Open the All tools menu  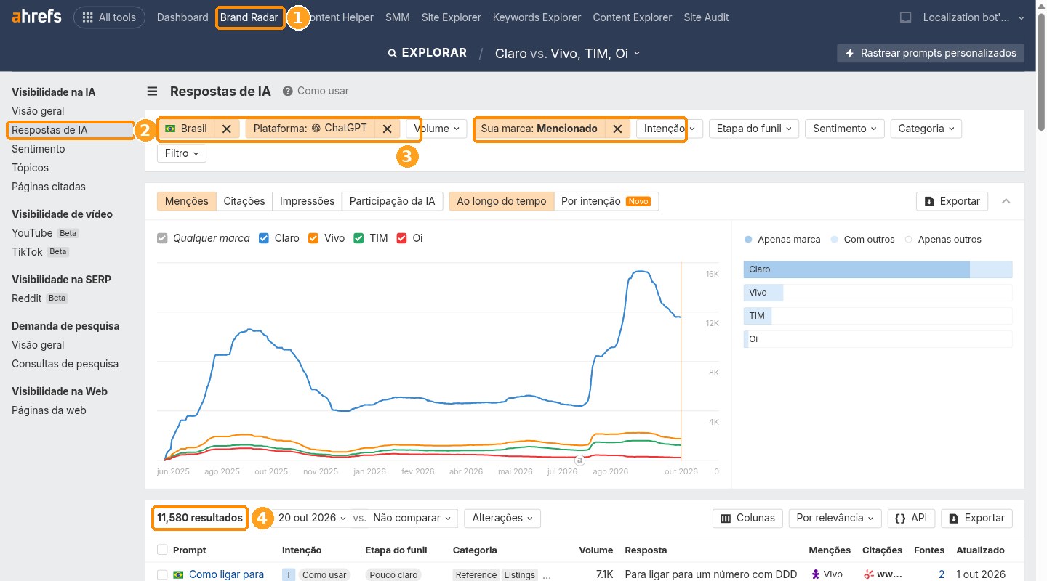click(x=109, y=17)
